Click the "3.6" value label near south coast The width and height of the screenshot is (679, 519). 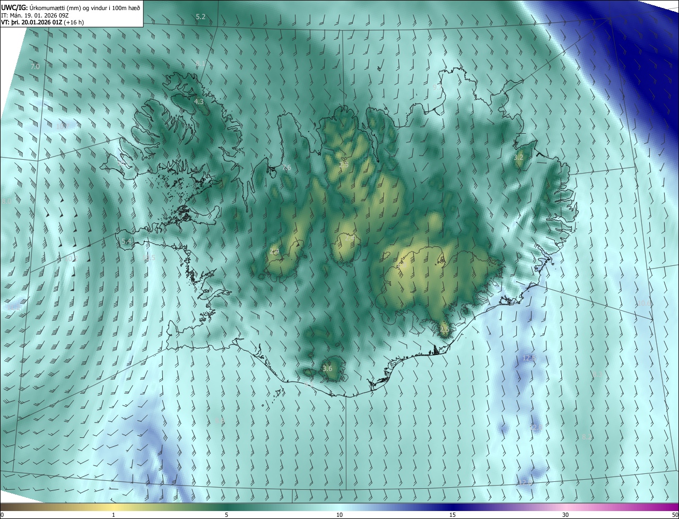tap(327, 369)
